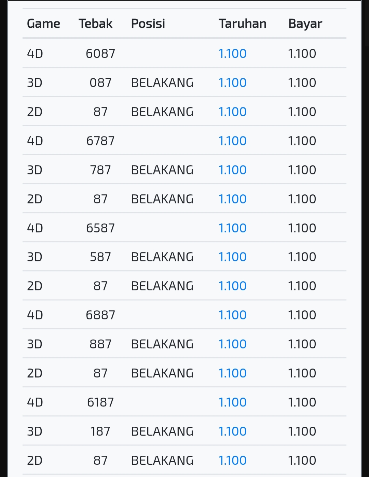This screenshot has width=369, height=477.
Task: Select the guess number 6087 cell
Action: (100, 54)
